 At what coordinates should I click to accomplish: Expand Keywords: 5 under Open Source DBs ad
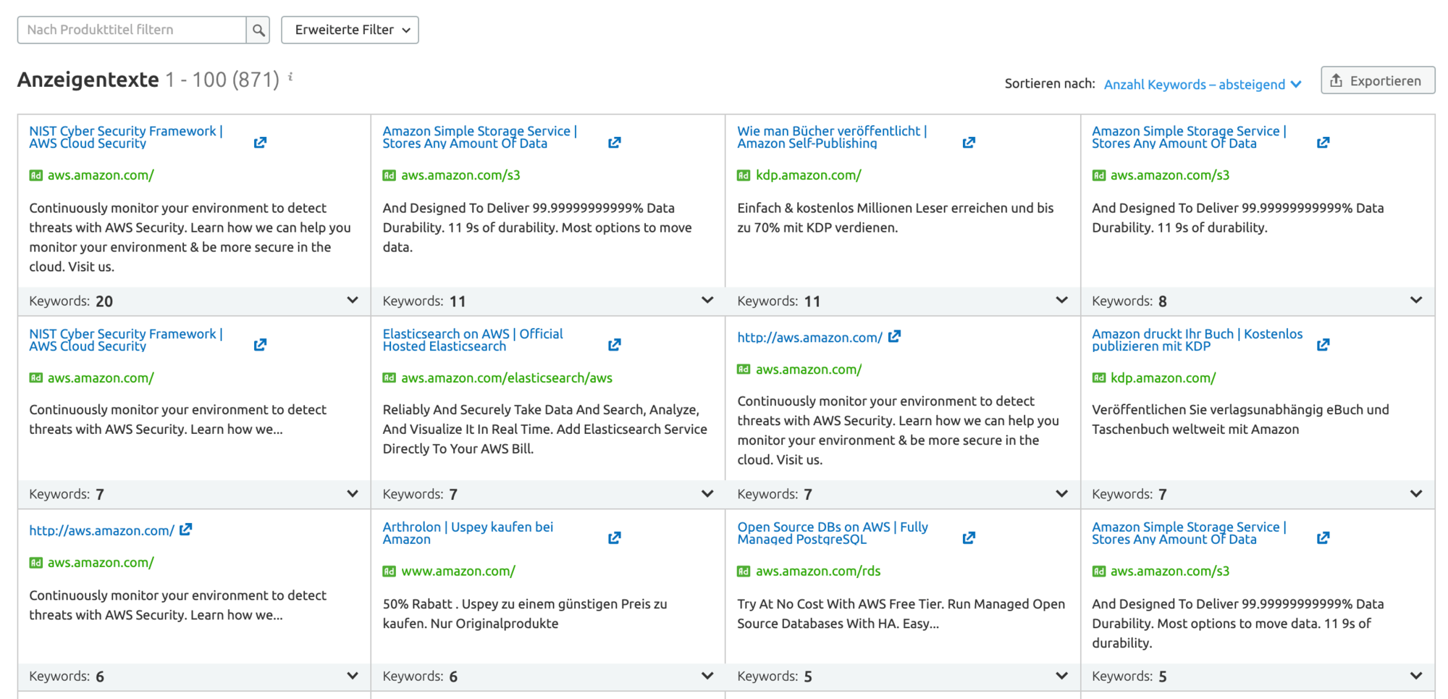coord(1061,675)
